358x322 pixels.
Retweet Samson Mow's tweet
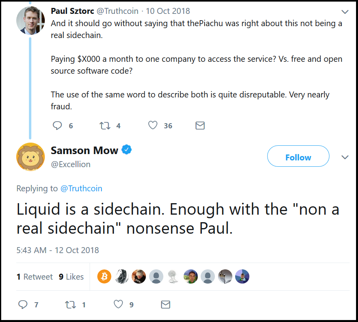pyautogui.click(x=70, y=305)
